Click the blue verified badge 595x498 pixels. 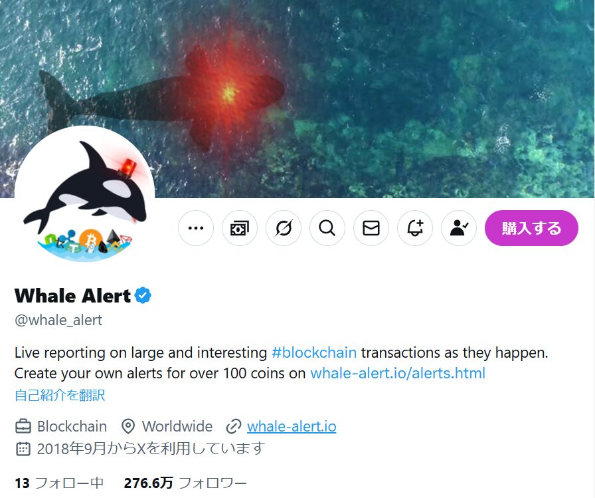click(143, 295)
